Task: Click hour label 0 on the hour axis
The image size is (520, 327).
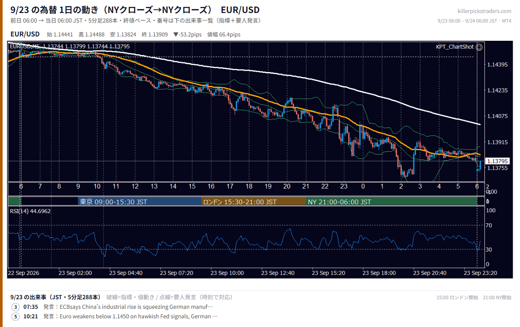Action: 363,186
